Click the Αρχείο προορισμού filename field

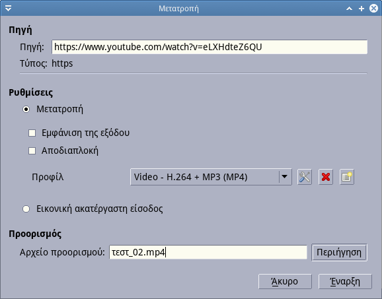[x=208, y=252]
